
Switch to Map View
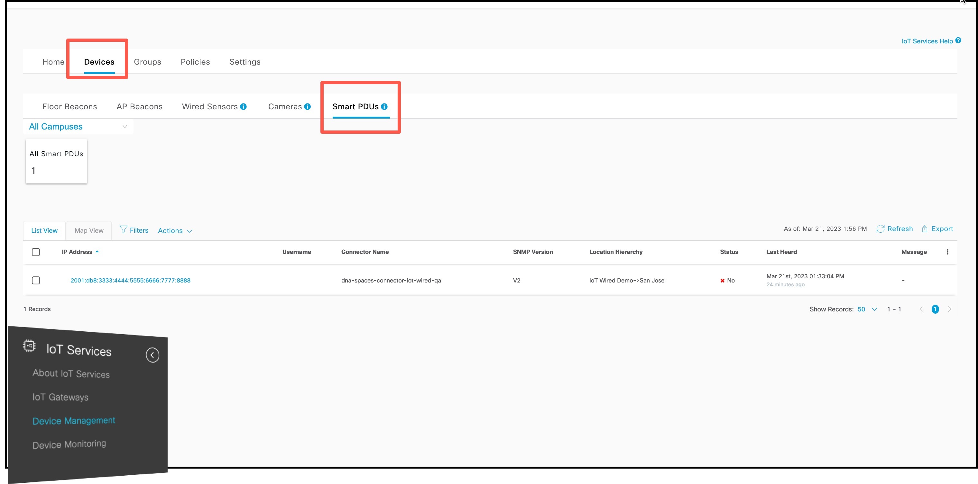[x=88, y=230]
